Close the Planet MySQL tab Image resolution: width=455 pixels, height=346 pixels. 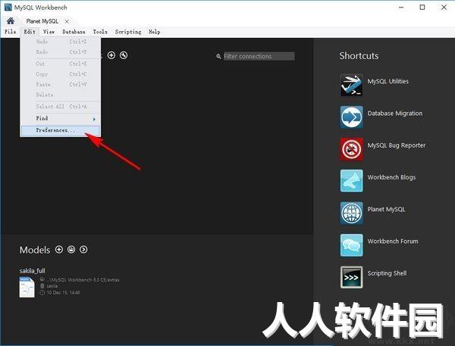point(67,21)
